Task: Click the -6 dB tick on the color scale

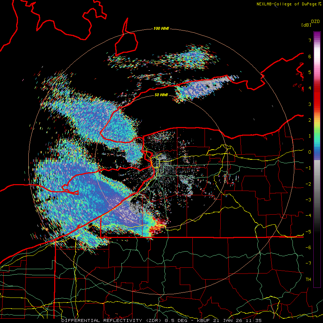Action: pos(308,248)
